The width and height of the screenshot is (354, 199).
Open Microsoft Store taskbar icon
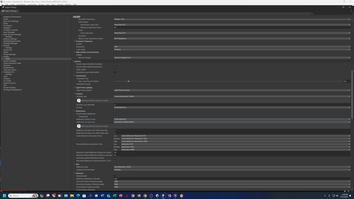[x=84, y=196]
